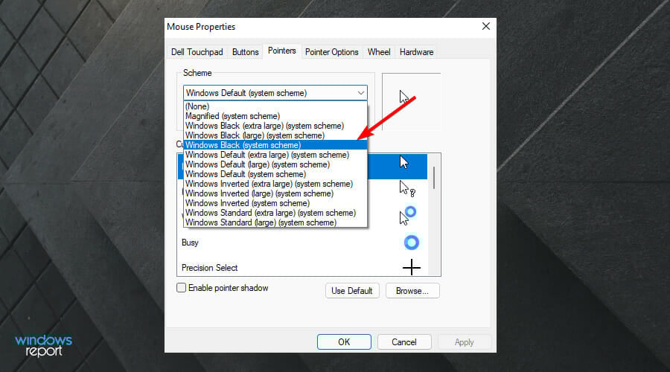This screenshot has height=372, width=670.
Task: Close the Mouse Properties dialog
Action: 486,27
